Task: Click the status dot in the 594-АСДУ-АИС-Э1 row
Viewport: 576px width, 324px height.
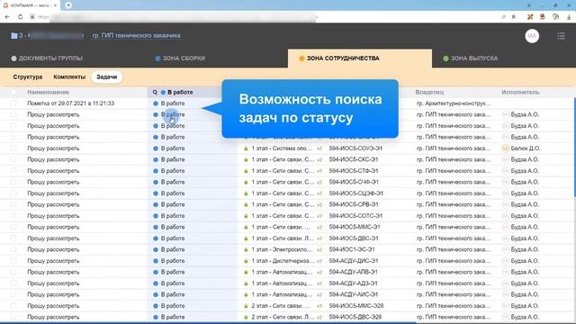Action: point(156,294)
